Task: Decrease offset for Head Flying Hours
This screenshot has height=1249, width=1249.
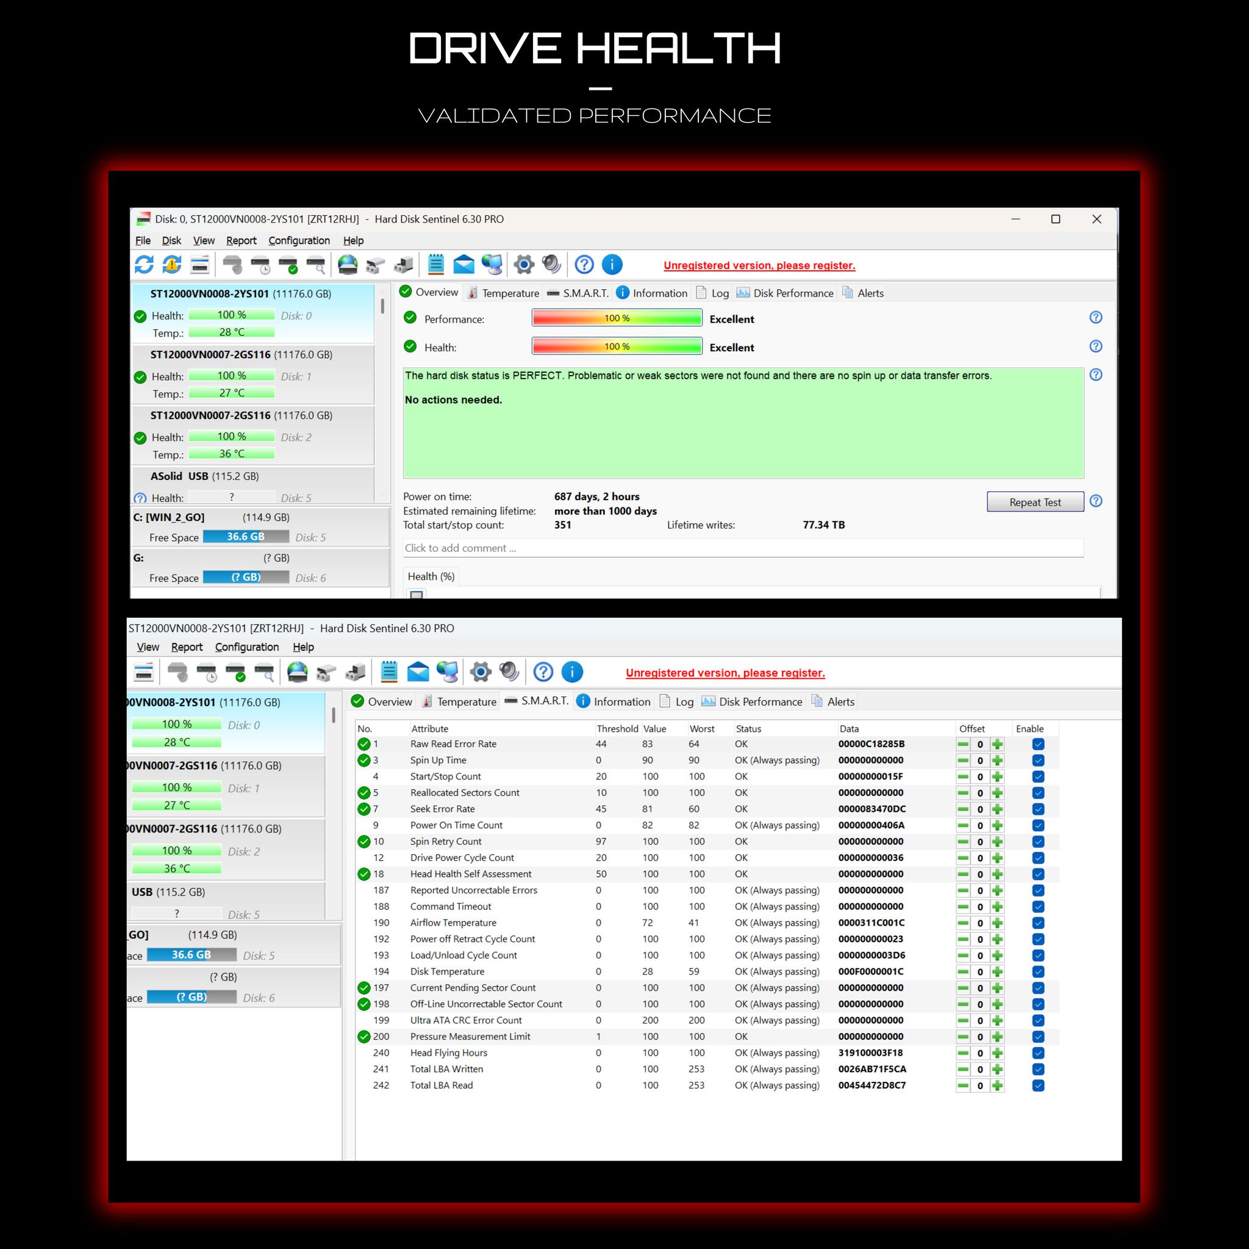Action: pos(963,1053)
